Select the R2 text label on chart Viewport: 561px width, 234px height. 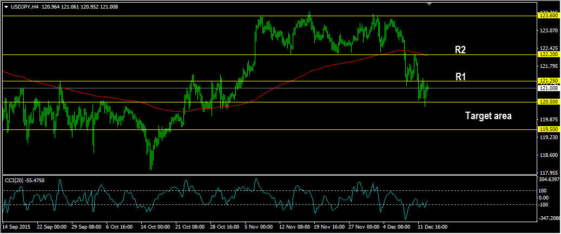click(460, 50)
